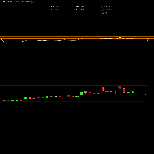Select the low value L: 7.02
The width and height of the screenshot is (154, 154).
click(x=80, y=10)
